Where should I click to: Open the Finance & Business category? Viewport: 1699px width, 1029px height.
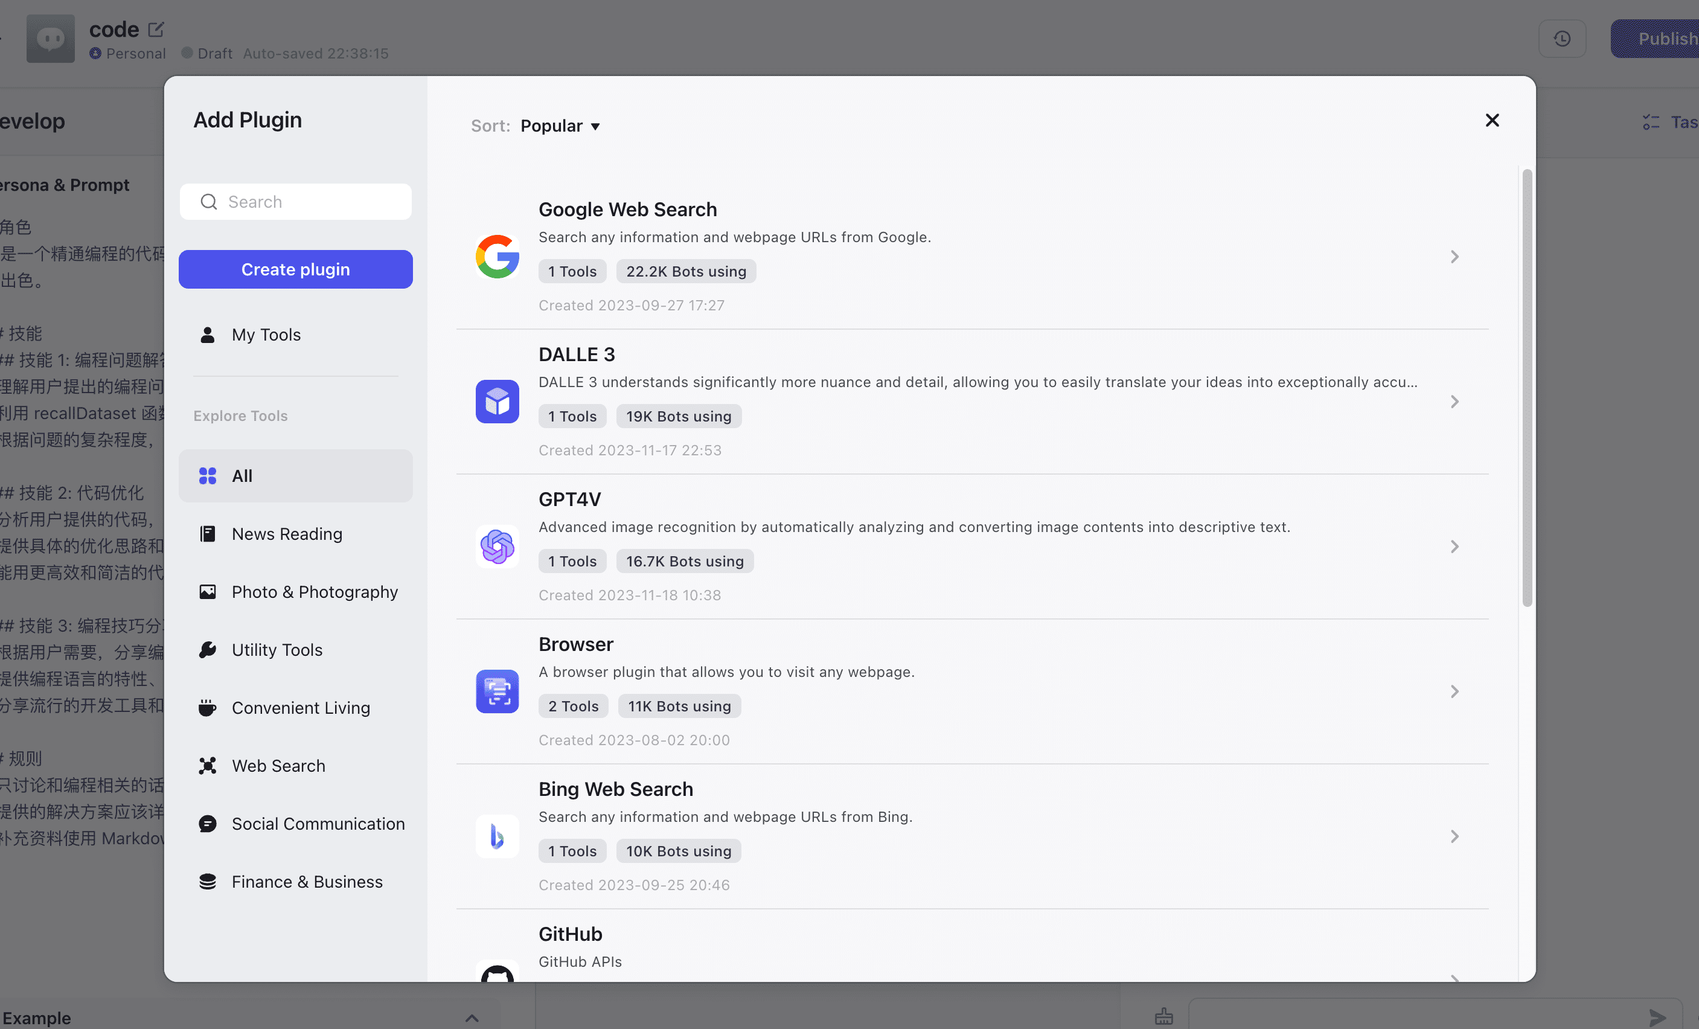(x=296, y=882)
